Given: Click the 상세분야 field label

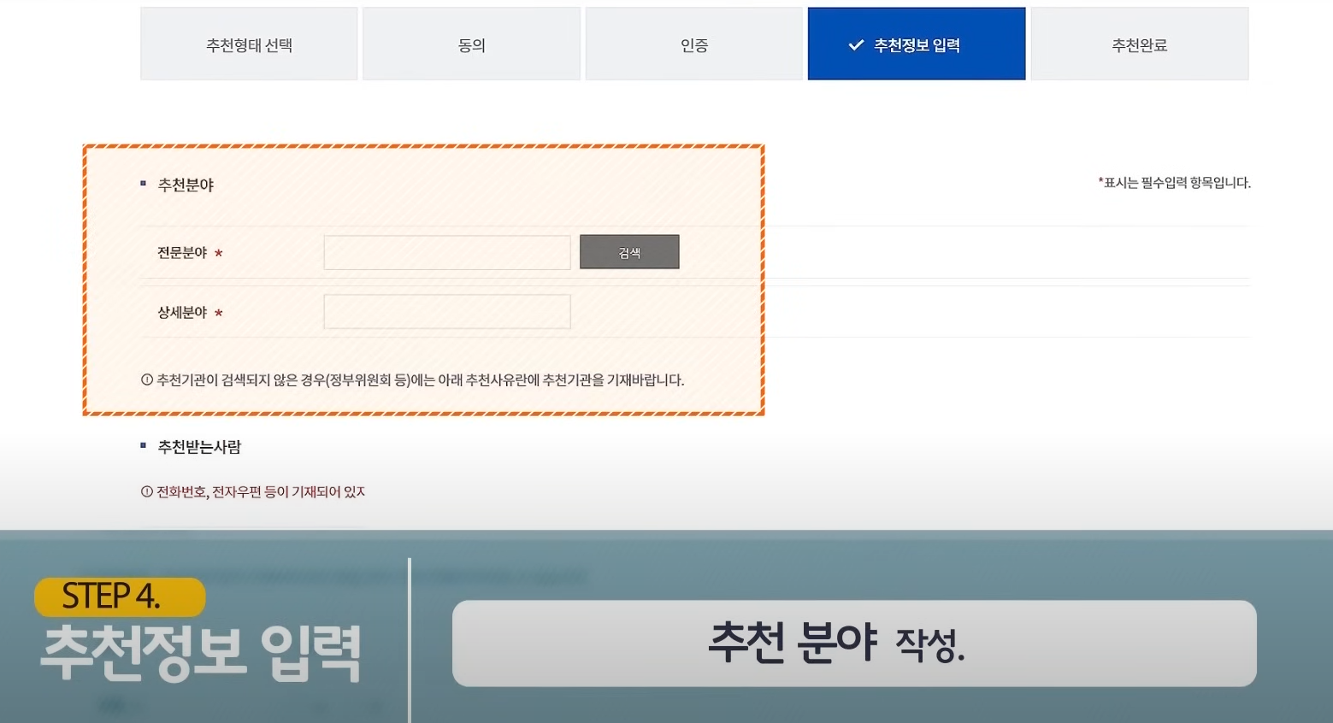Looking at the screenshot, I should 182,313.
